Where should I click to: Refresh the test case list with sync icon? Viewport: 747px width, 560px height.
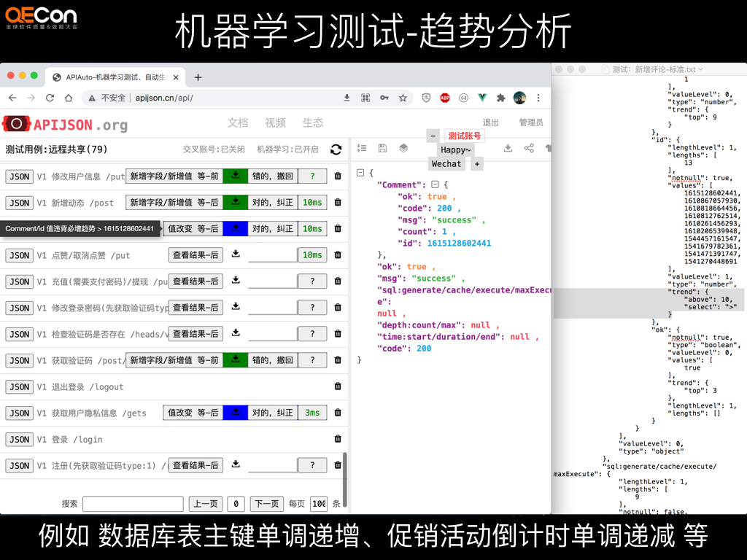[x=336, y=149]
